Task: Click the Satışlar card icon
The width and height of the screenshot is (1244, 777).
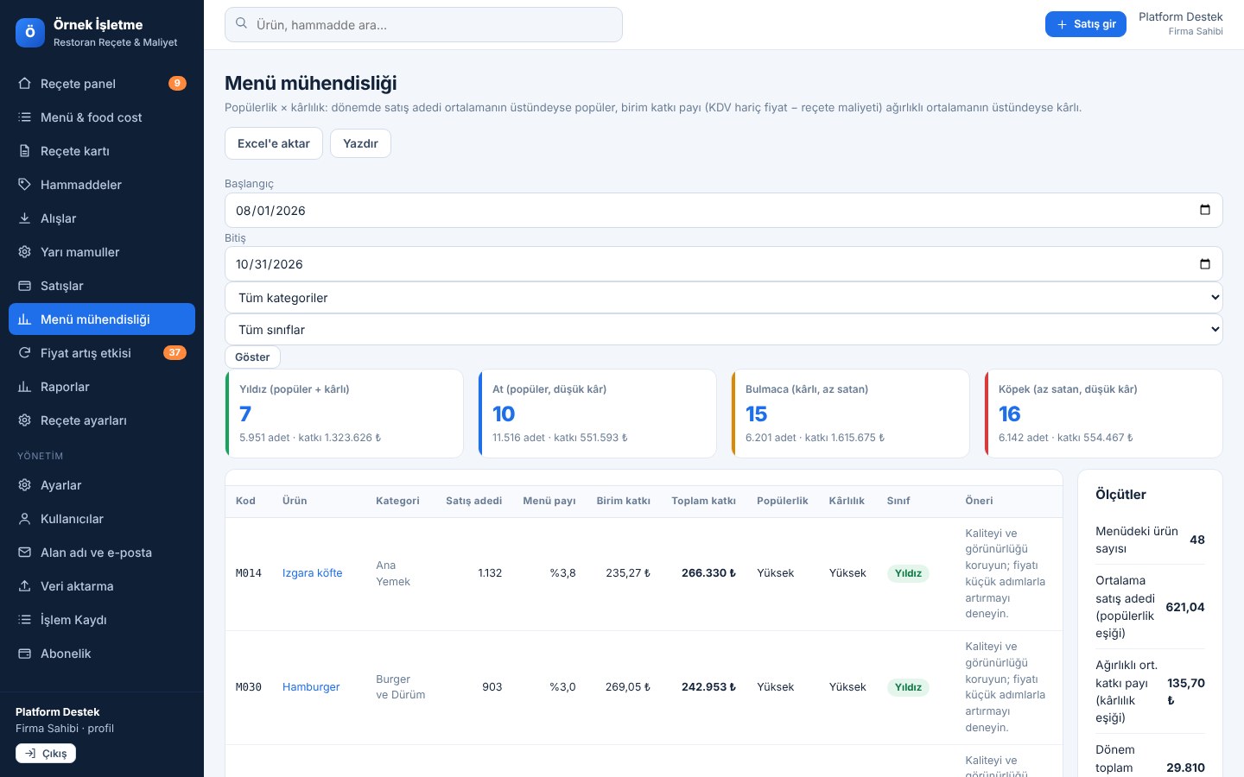Action: [24, 286]
